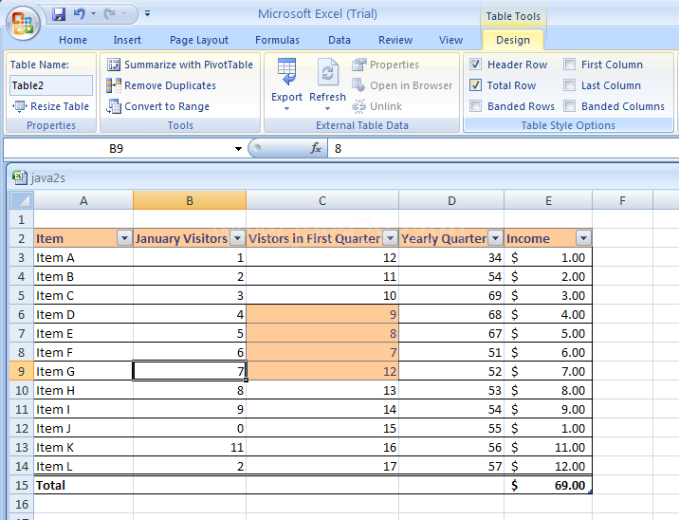Click the Name Box showing B9

(x=116, y=149)
